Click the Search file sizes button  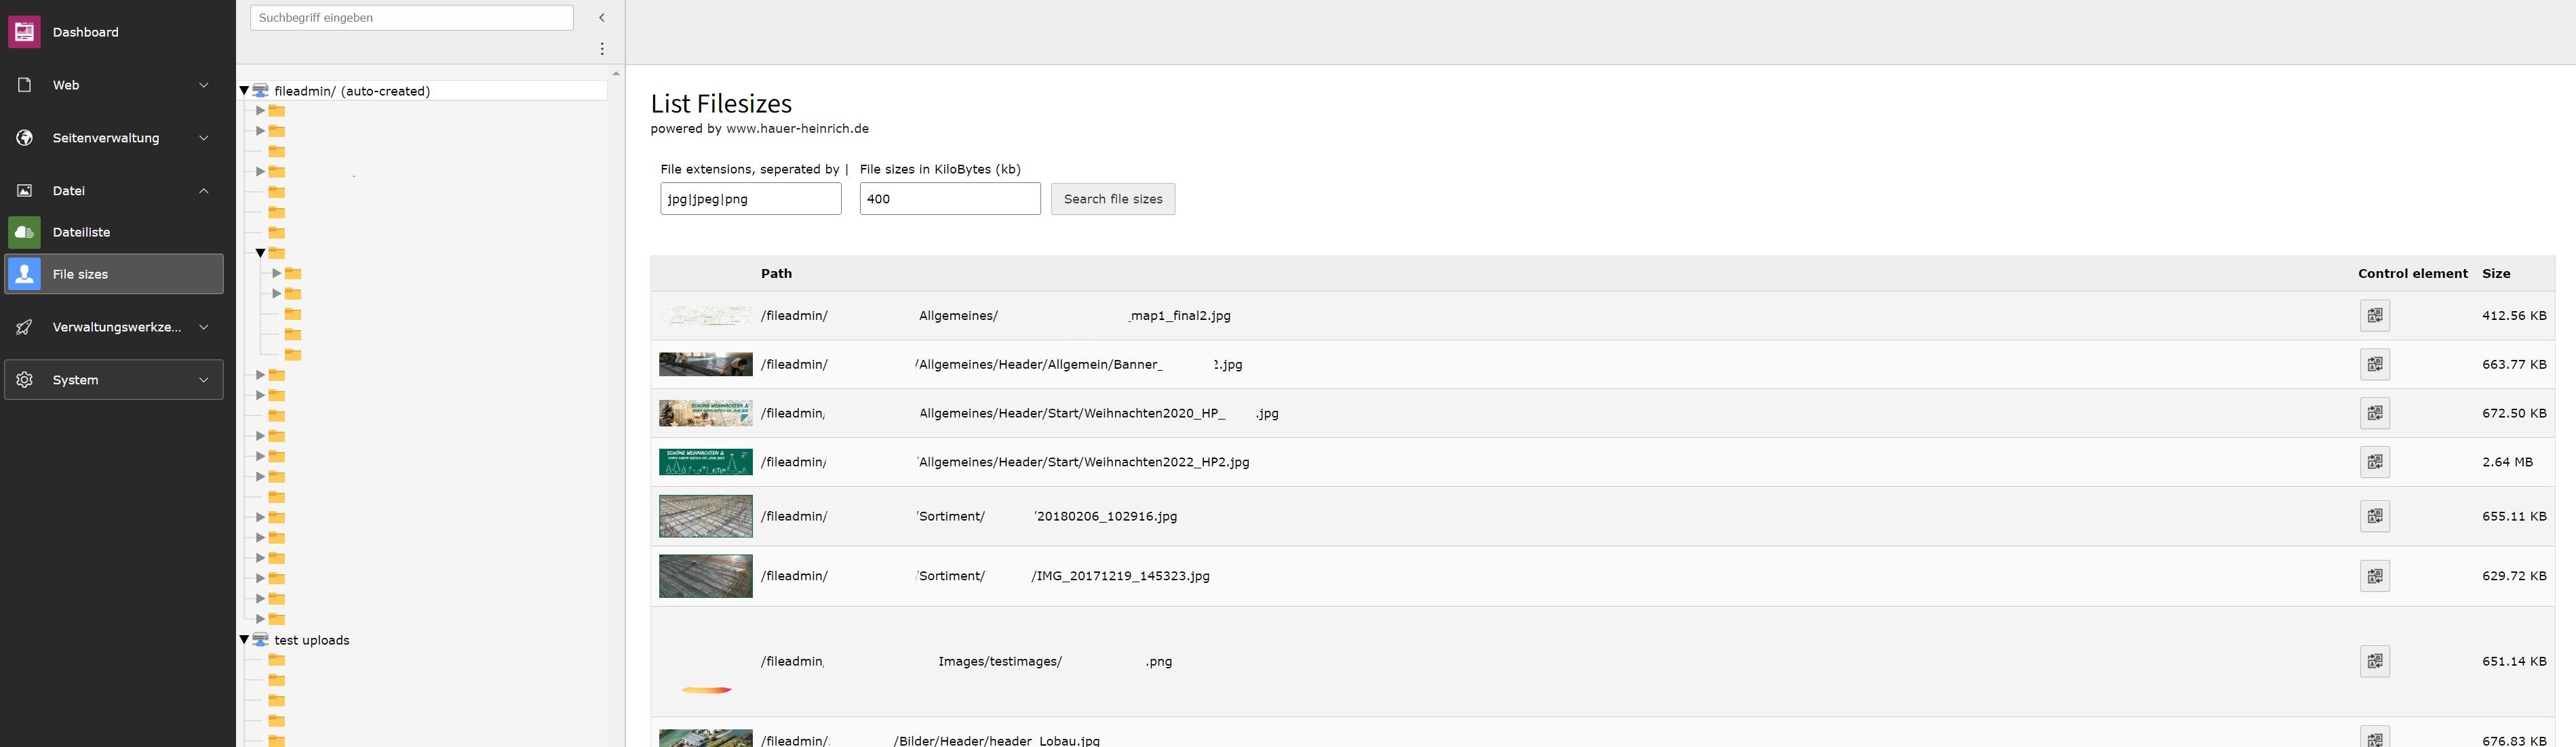point(1113,199)
